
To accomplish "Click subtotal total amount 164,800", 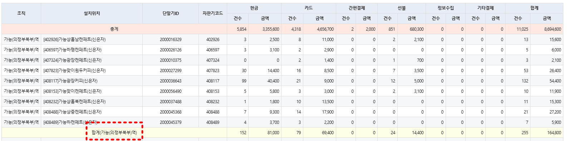I will pos(554,133).
